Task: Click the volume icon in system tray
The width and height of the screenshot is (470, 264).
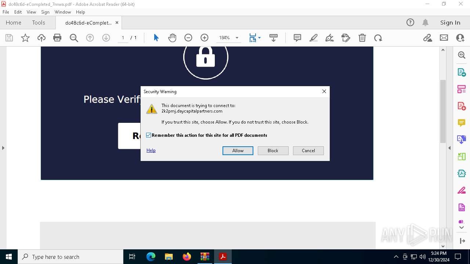Action: pyautogui.click(x=423, y=257)
